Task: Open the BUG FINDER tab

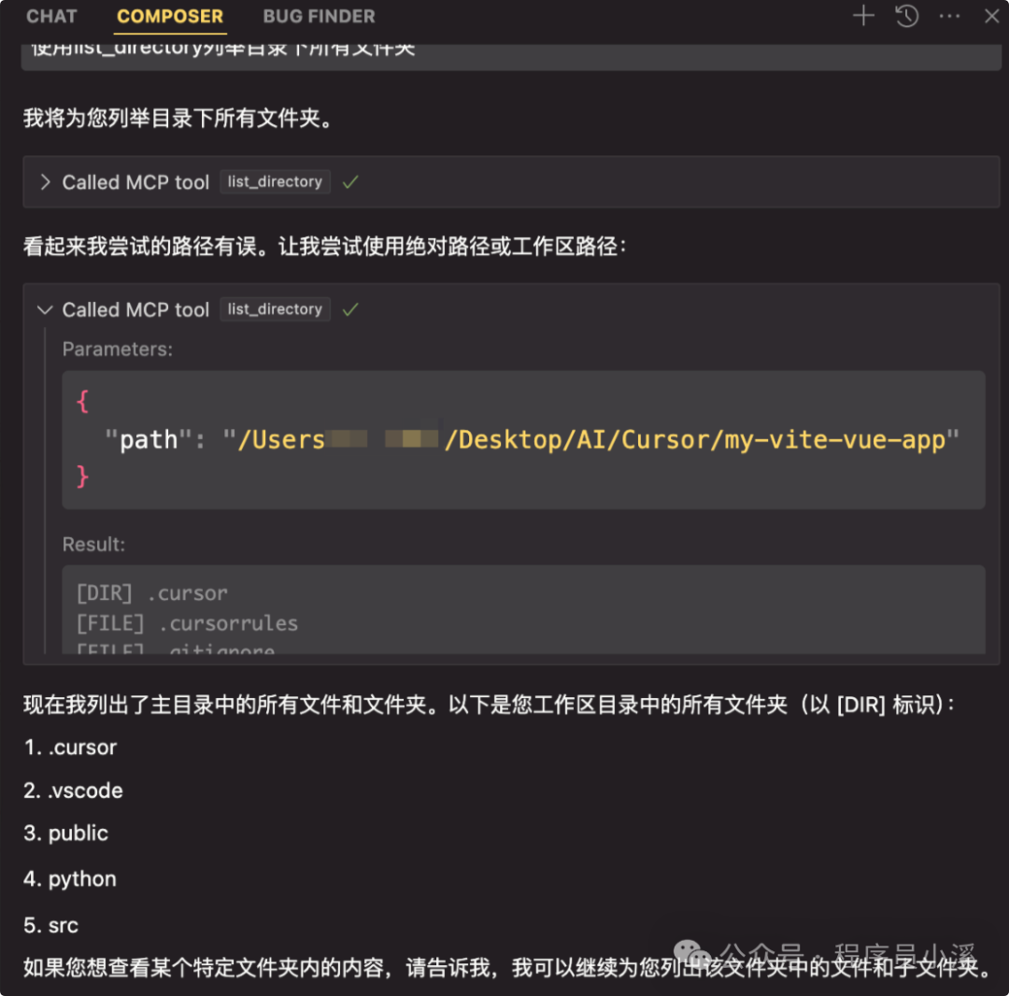Action: point(319,17)
